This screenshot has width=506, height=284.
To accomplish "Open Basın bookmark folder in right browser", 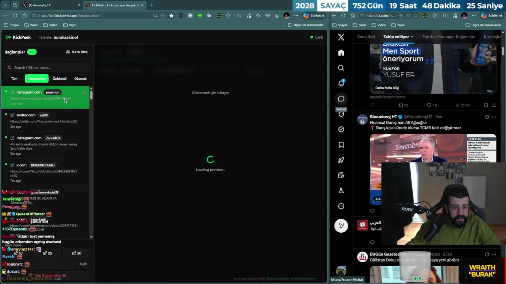I will click(x=360, y=25).
